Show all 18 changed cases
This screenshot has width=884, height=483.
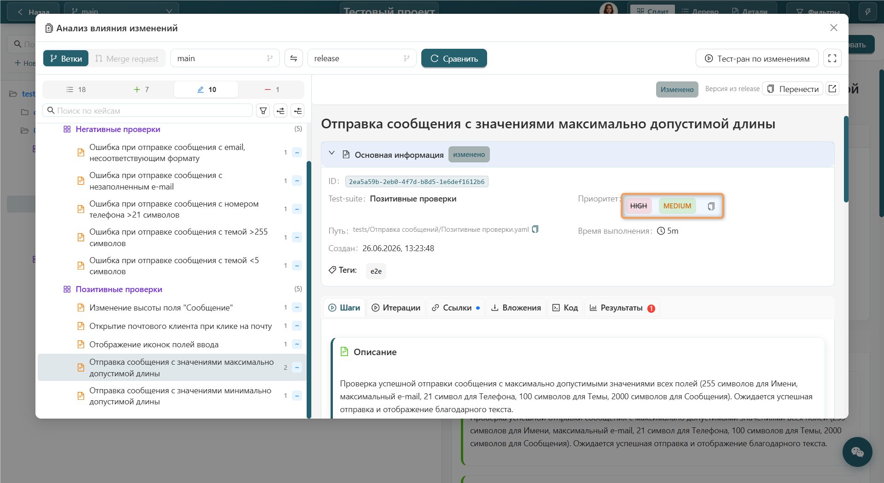[x=76, y=89]
